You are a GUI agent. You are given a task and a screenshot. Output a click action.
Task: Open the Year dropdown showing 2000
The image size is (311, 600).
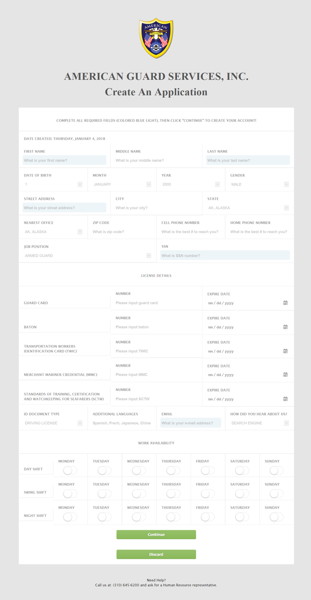190,184
